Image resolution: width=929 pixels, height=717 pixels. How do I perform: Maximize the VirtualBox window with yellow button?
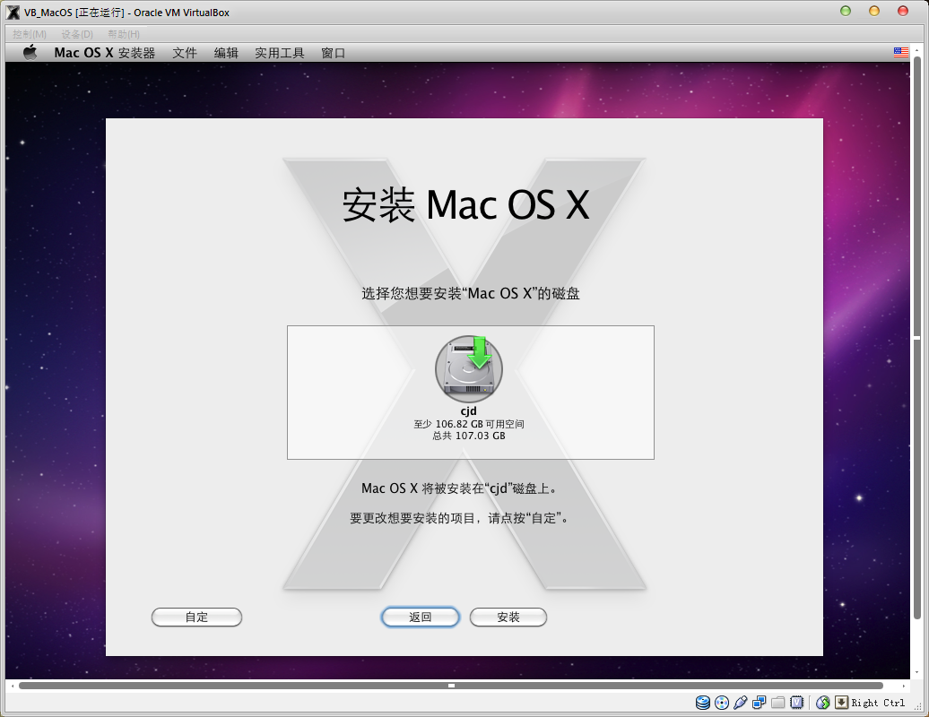(874, 12)
